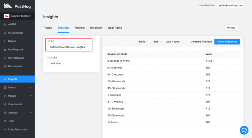Screen dimensions: 252x138
Task: Click the Launch Toolbar icon
Action: click(7, 16)
